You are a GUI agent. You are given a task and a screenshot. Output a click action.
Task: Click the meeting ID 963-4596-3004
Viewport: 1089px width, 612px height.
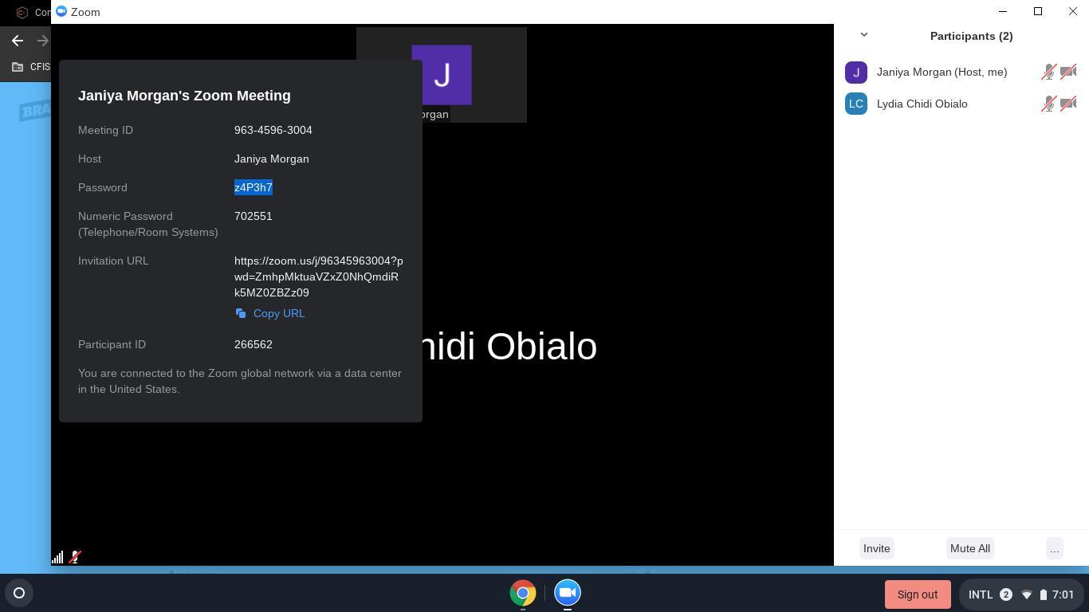(x=273, y=130)
